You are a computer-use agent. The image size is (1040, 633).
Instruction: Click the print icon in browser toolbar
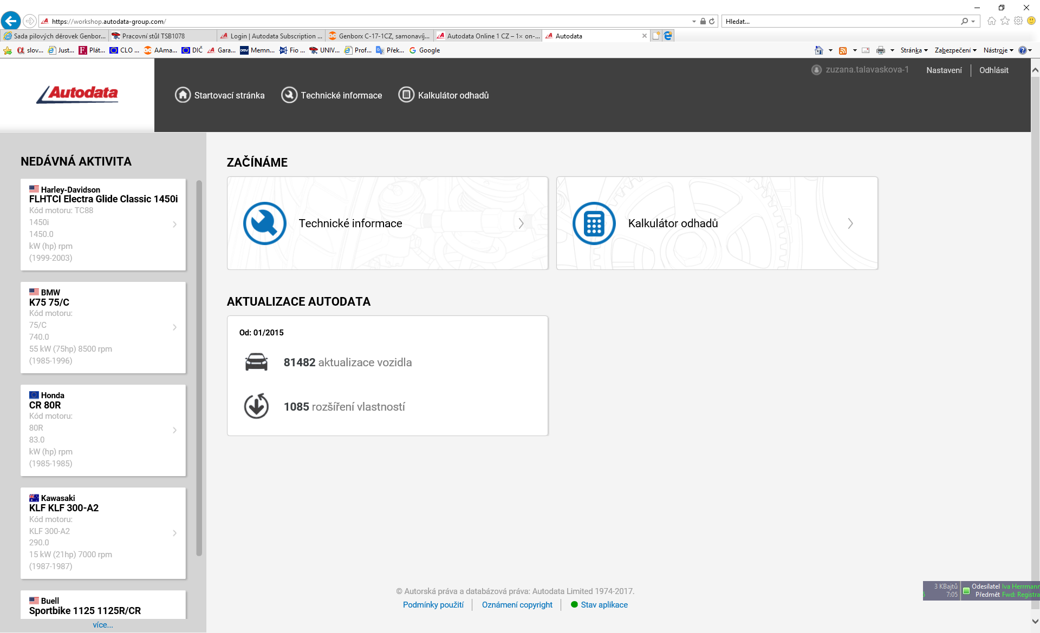pyautogui.click(x=880, y=50)
